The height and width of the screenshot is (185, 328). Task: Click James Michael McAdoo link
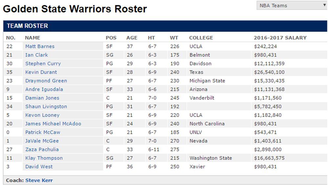[x=53, y=124]
